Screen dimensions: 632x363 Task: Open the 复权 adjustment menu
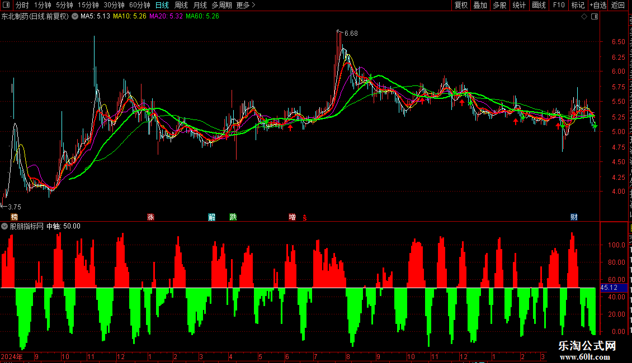click(461, 5)
